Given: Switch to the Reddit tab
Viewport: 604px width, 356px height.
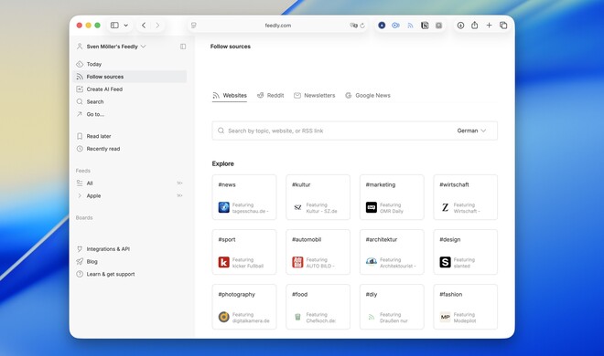Looking at the screenshot, I should pos(270,96).
